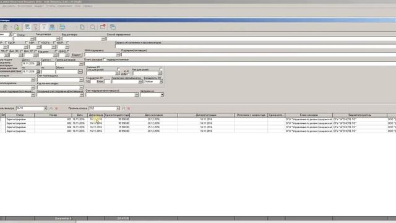Toggle the подведомственные checkbox
396x223 pixels.
point(105,59)
